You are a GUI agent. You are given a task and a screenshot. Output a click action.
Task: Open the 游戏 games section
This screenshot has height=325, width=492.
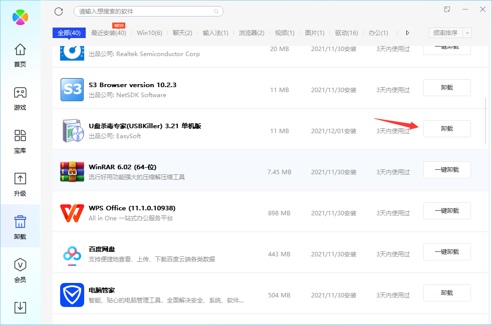(20, 99)
